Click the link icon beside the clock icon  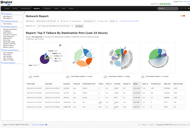[x=185, y=8]
